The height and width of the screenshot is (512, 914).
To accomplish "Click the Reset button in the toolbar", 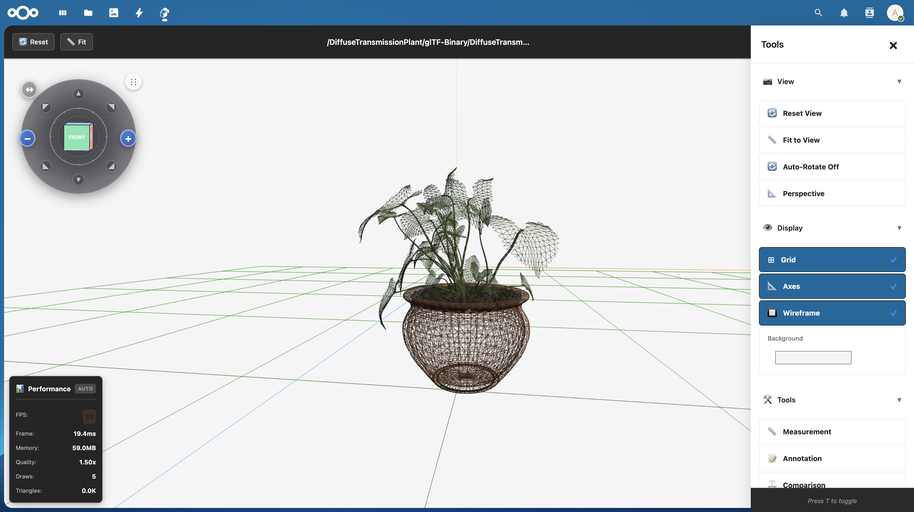I will point(33,42).
